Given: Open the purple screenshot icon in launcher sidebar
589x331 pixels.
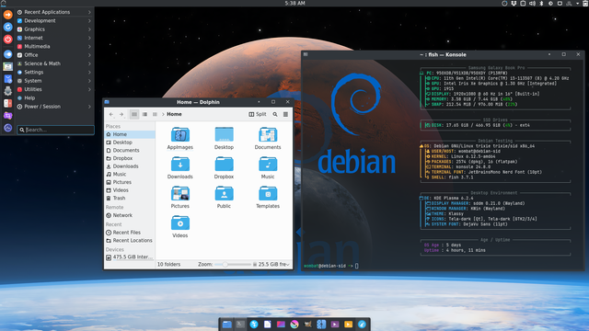Looking at the screenshot, I should point(8,116).
